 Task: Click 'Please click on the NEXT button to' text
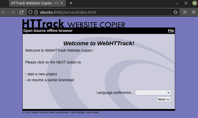pyautogui.click(x=53, y=62)
